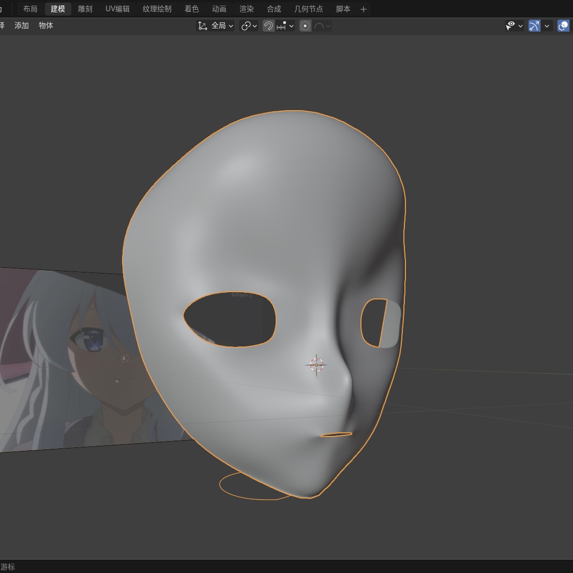
Task: Select the 建模 workspace tab
Action: (x=58, y=9)
